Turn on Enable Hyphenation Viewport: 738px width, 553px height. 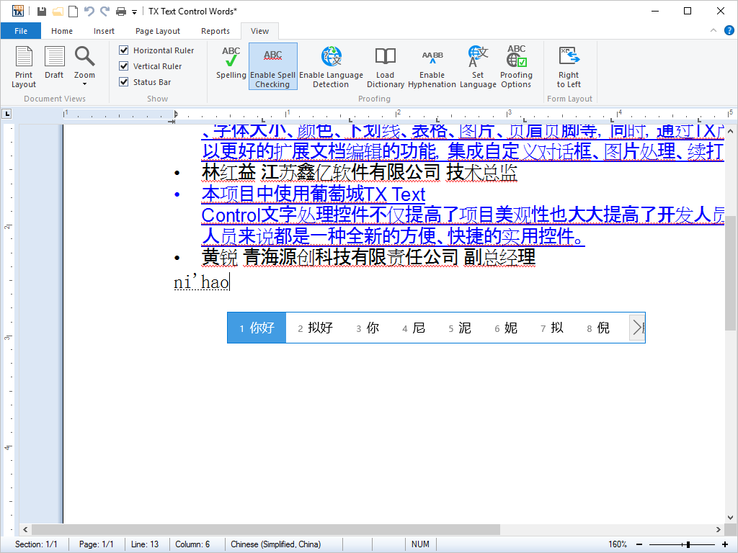click(x=432, y=66)
